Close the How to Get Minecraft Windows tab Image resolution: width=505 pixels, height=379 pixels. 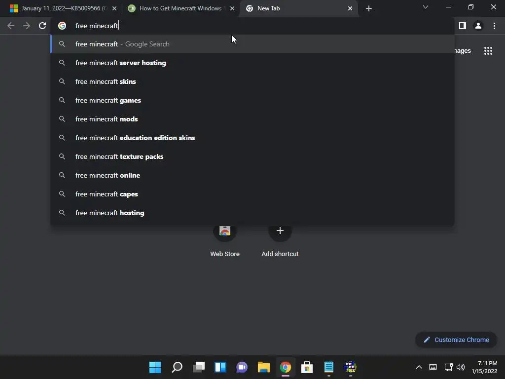[232, 8]
